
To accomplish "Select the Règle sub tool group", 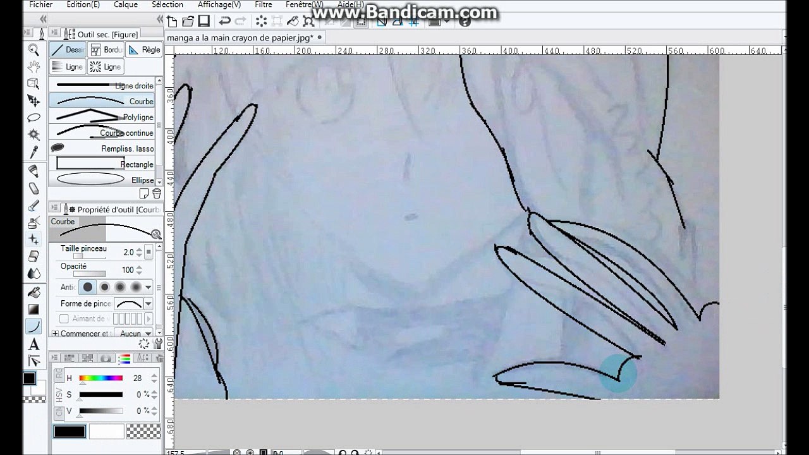I will point(143,50).
